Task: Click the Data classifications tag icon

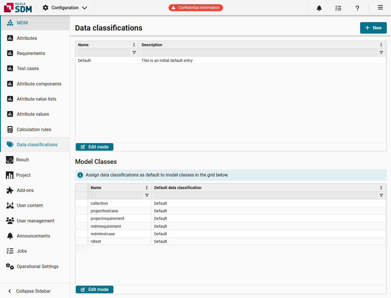Action: pyautogui.click(x=10, y=145)
